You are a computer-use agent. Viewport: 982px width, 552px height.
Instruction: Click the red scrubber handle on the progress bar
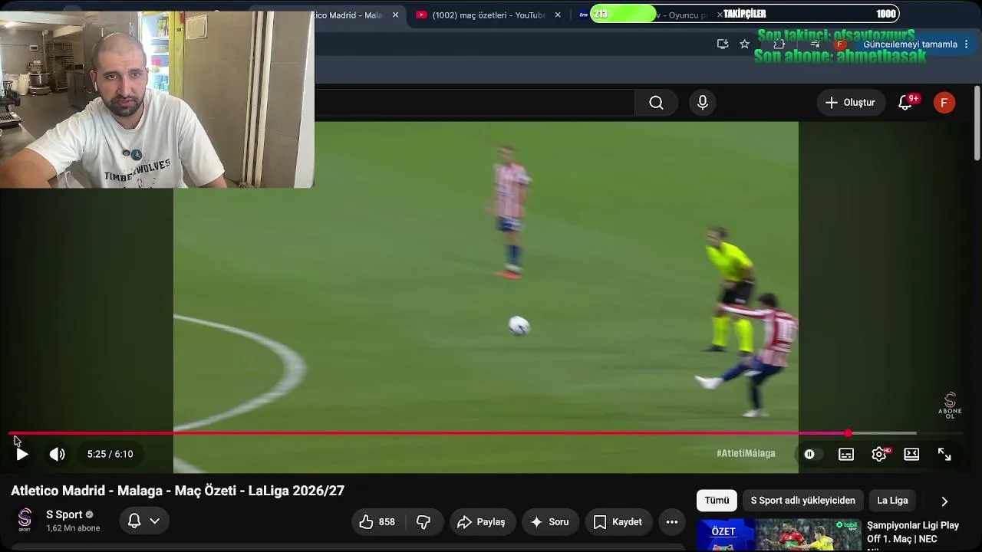848,433
